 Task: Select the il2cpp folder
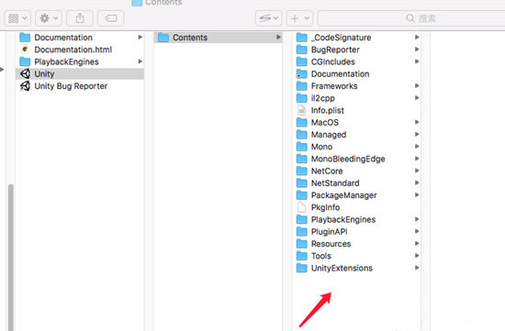click(316, 98)
